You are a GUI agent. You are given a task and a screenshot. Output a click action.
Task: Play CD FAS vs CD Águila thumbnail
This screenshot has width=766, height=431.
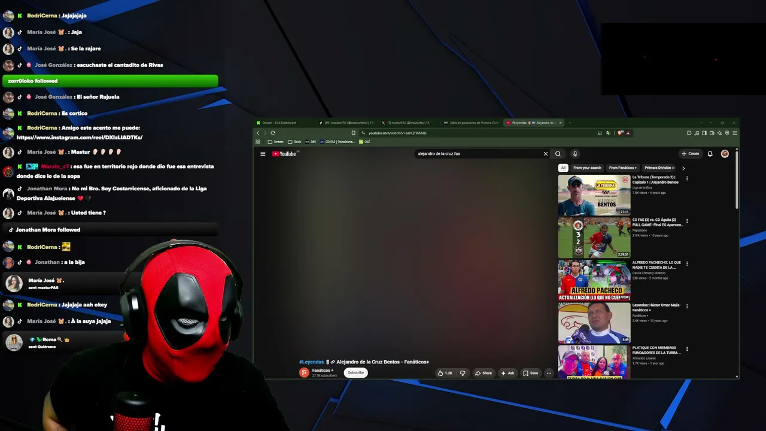point(594,237)
